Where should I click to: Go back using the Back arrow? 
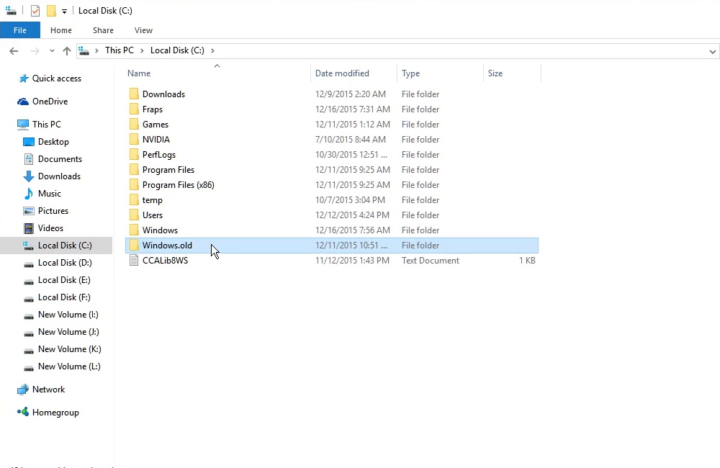click(x=14, y=51)
